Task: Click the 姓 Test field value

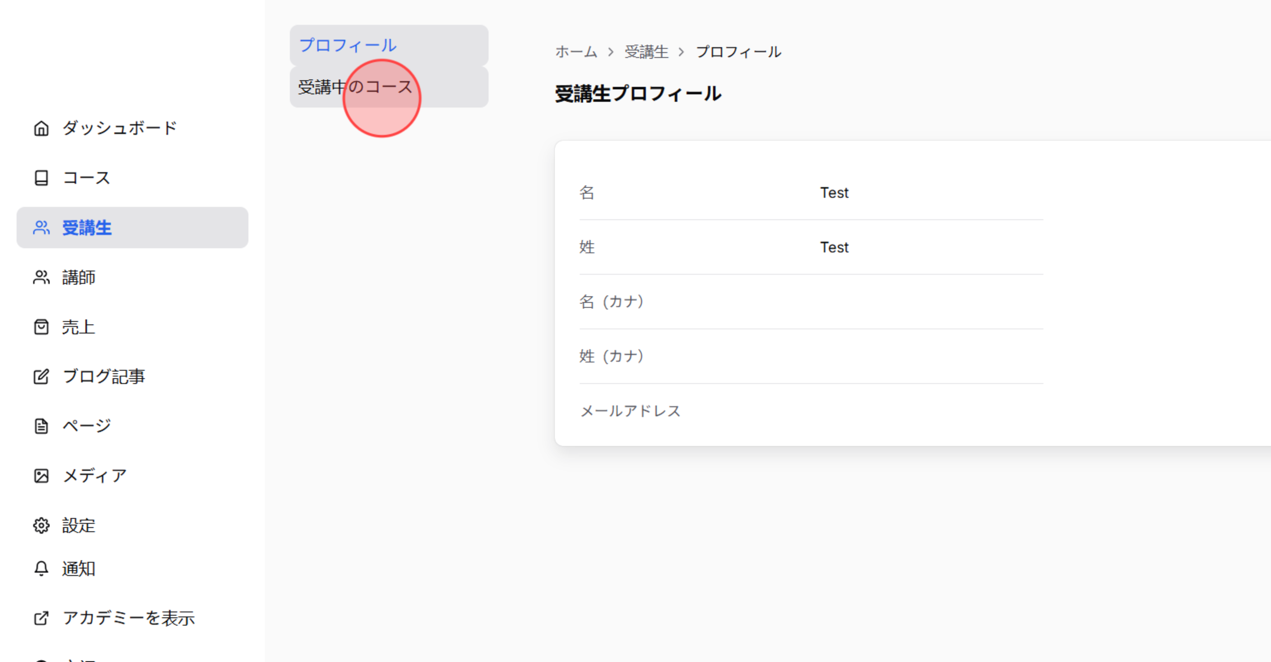Action: coord(833,247)
